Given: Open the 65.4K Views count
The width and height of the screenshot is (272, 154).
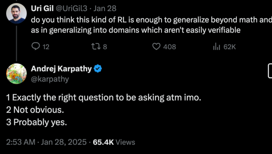Looking at the screenshot, I should (x=114, y=142).
